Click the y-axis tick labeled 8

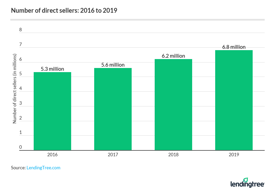[20, 30]
